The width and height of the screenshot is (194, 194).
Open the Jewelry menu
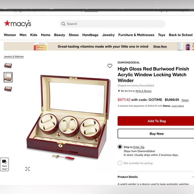pos(108,35)
